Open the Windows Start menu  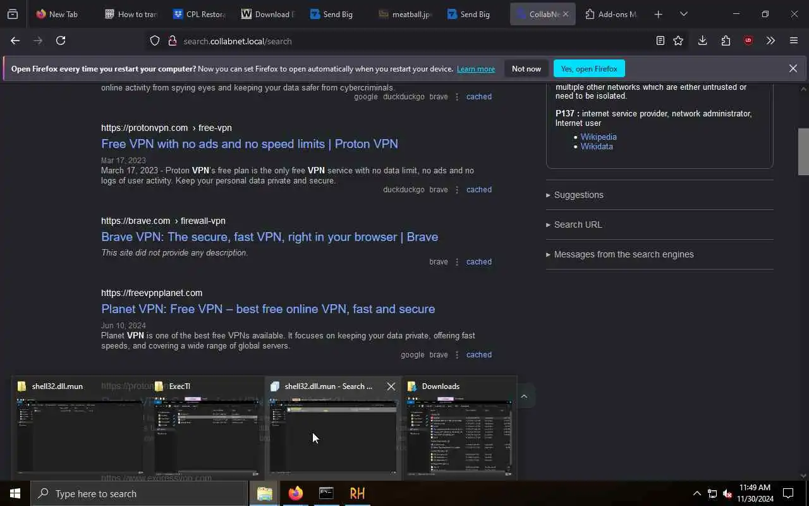point(15,493)
